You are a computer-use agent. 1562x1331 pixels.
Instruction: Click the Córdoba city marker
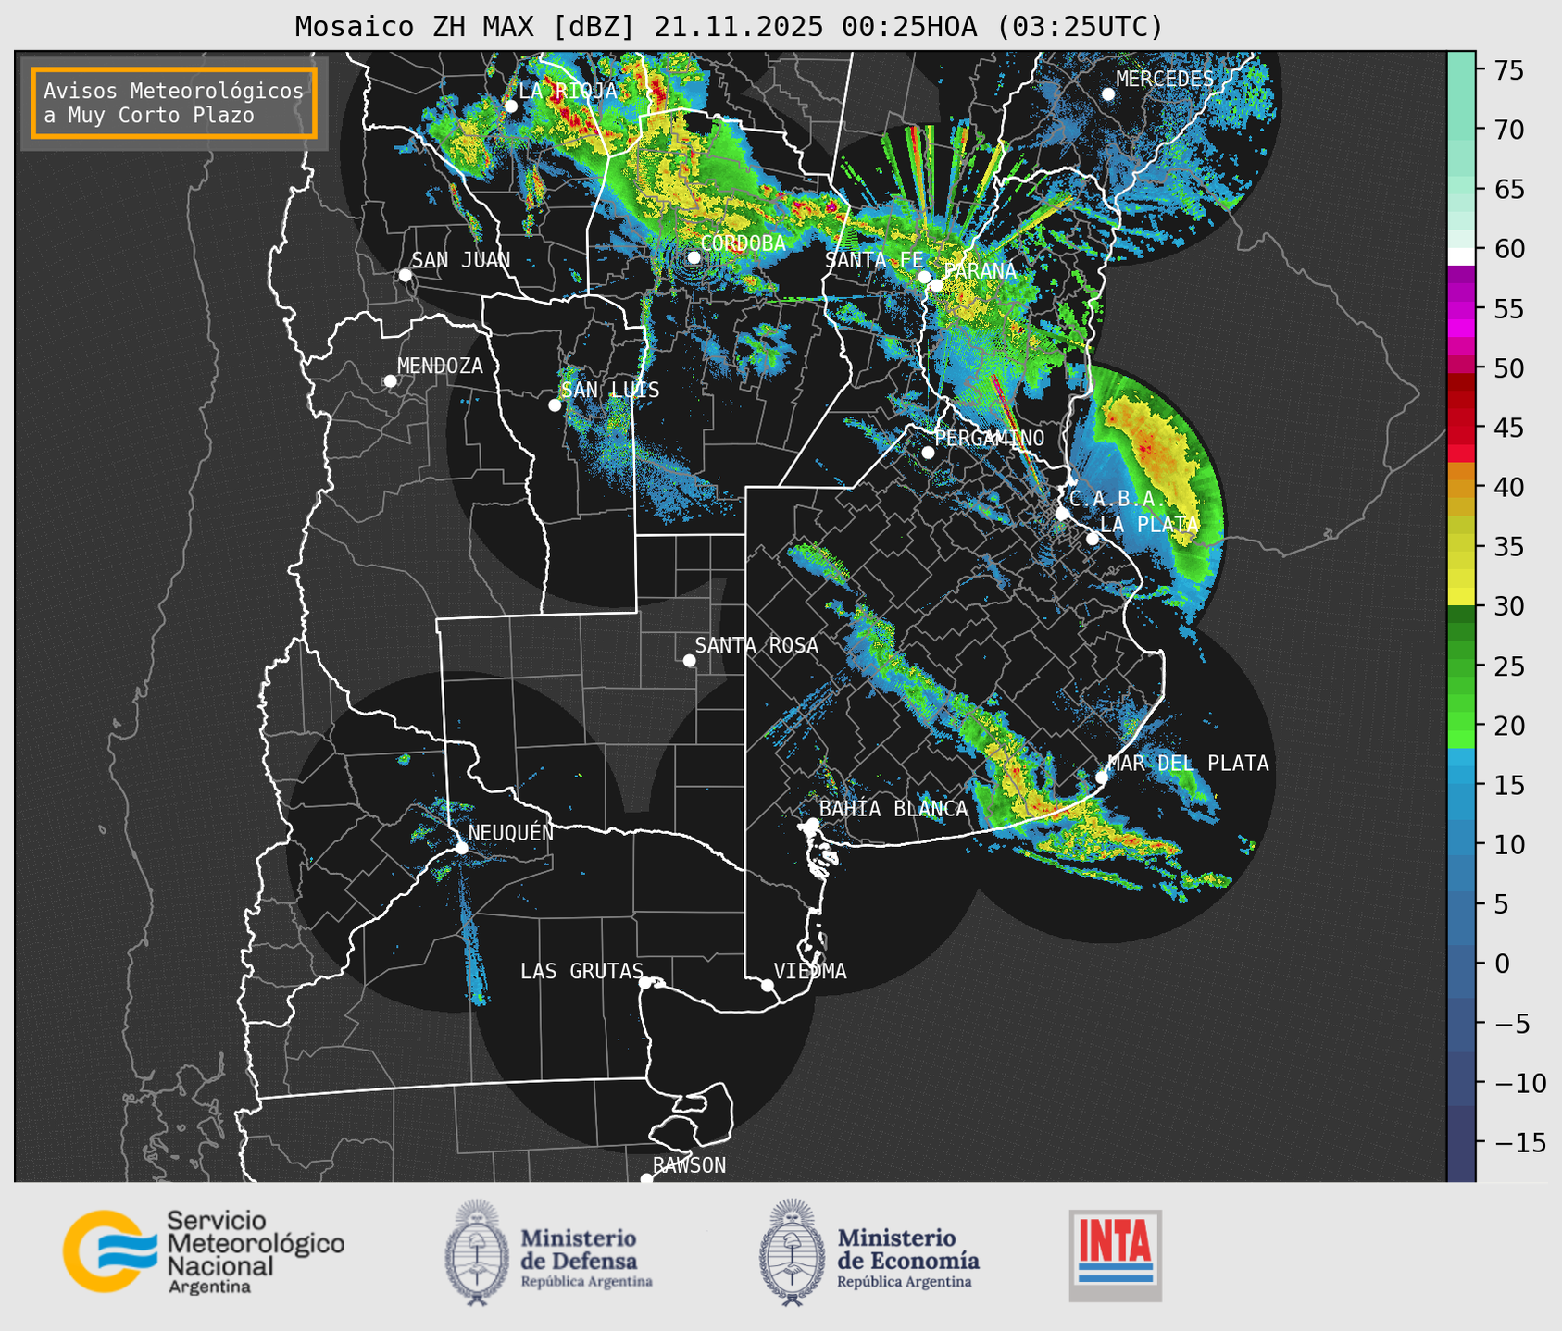694,257
